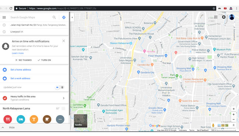Click the Street View pegman icon
This screenshot has height=136, width=239.
(213, 125)
